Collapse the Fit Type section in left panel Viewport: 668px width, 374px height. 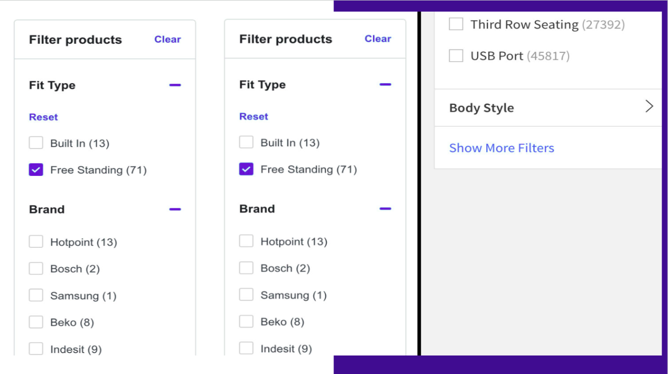coord(175,85)
